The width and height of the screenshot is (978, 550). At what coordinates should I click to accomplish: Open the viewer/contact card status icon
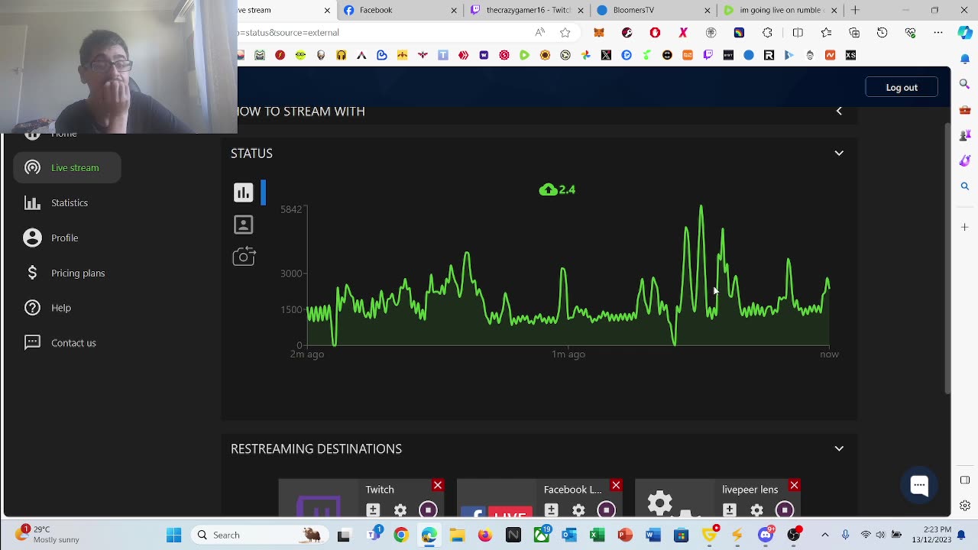(243, 225)
